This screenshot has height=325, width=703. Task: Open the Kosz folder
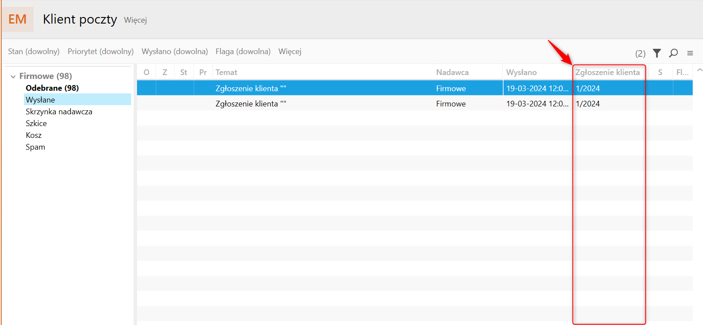click(34, 135)
